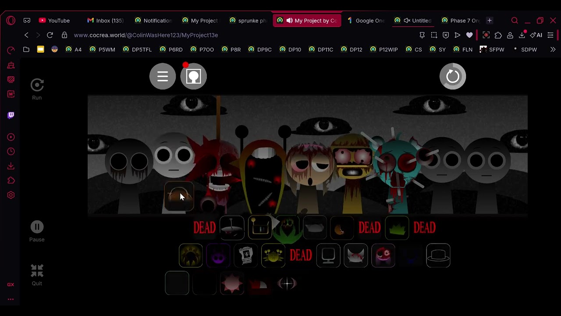Switch to the YouTube tab
The width and height of the screenshot is (561, 316).
(x=54, y=21)
